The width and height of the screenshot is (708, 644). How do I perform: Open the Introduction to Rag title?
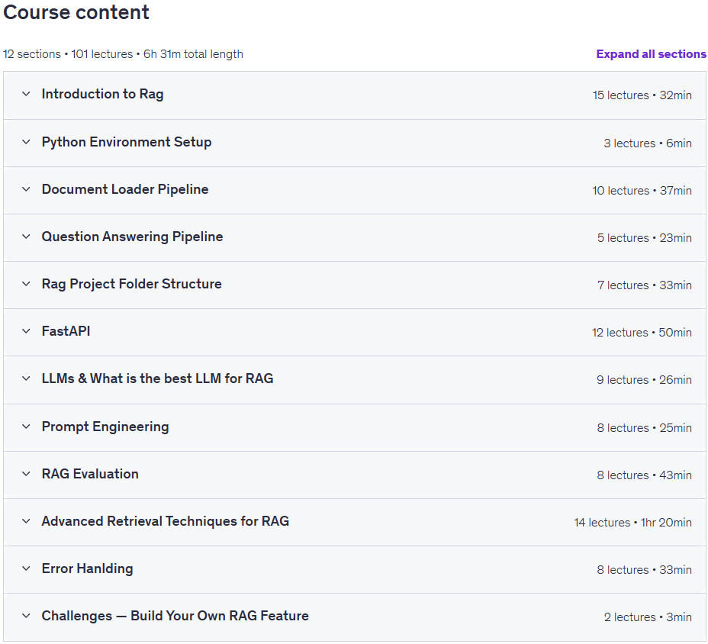point(102,94)
